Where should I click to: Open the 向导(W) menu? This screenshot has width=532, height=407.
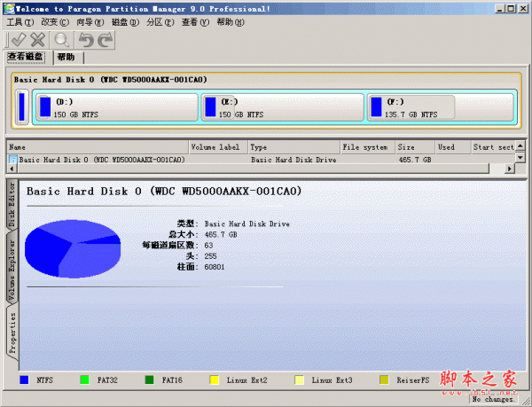[90, 22]
